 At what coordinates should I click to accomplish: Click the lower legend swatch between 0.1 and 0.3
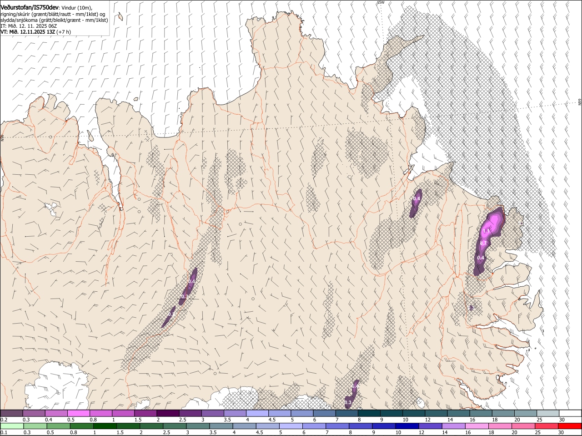[x=11, y=426]
